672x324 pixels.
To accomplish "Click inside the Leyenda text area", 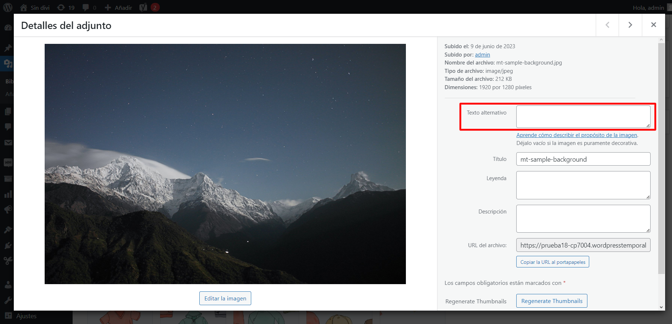I will coord(583,185).
